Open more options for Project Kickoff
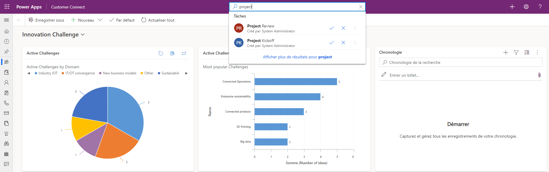 pyautogui.click(x=355, y=43)
